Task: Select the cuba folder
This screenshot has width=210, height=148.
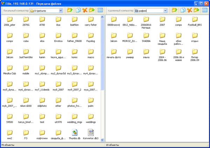Action: (26, 37)
